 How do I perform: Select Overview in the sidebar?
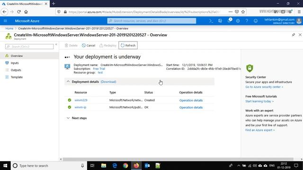pyautogui.click(x=29, y=56)
